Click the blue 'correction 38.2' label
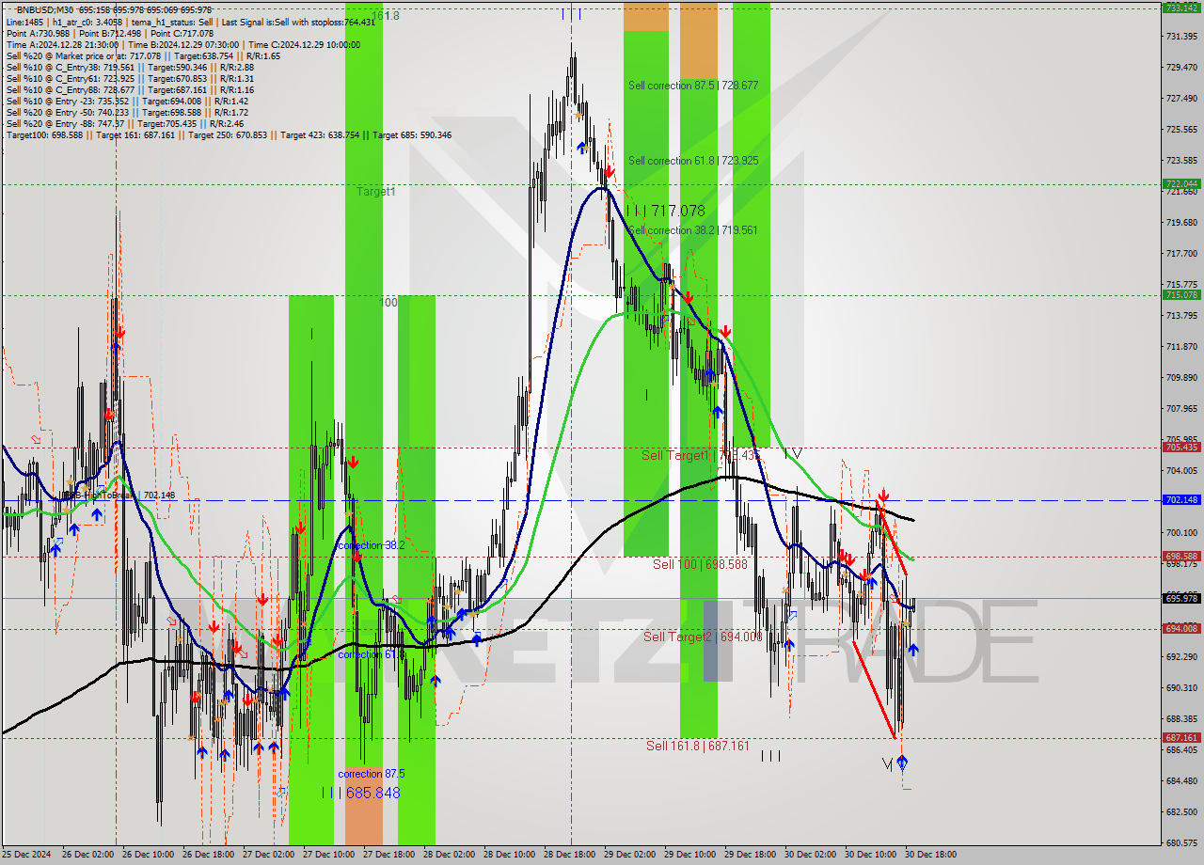 point(372,545)
